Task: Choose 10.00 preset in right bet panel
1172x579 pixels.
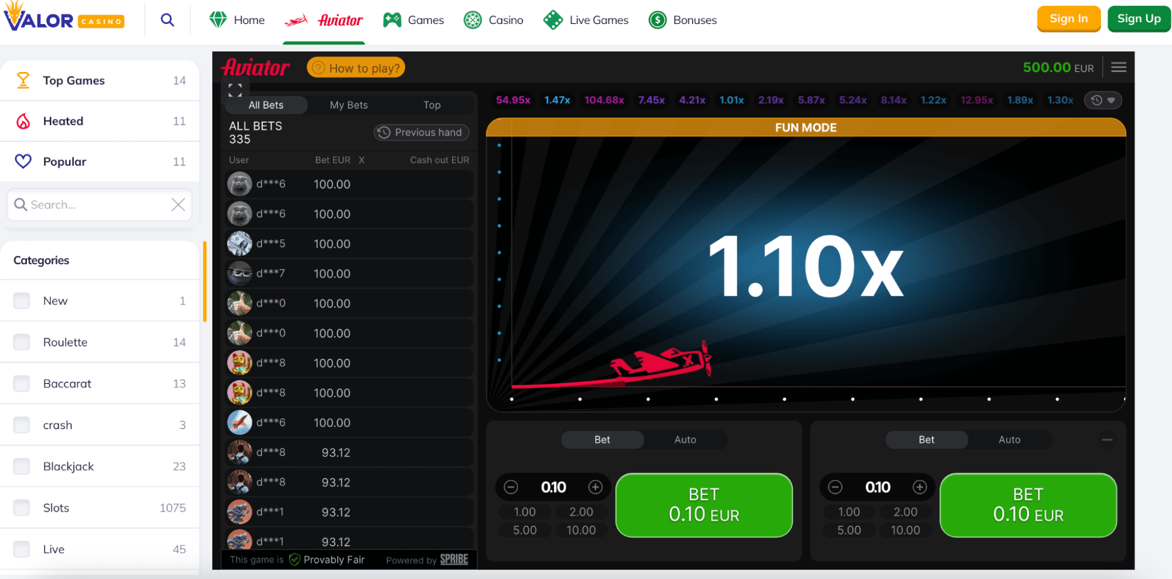Action: pos(905,530)
